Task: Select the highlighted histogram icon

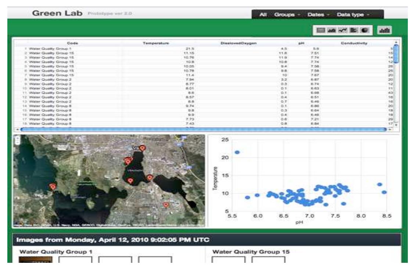Action: point(384,29)
